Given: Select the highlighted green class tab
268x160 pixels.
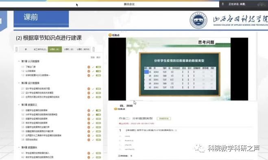Looking at the screenshot, I should tap(54, 49).
